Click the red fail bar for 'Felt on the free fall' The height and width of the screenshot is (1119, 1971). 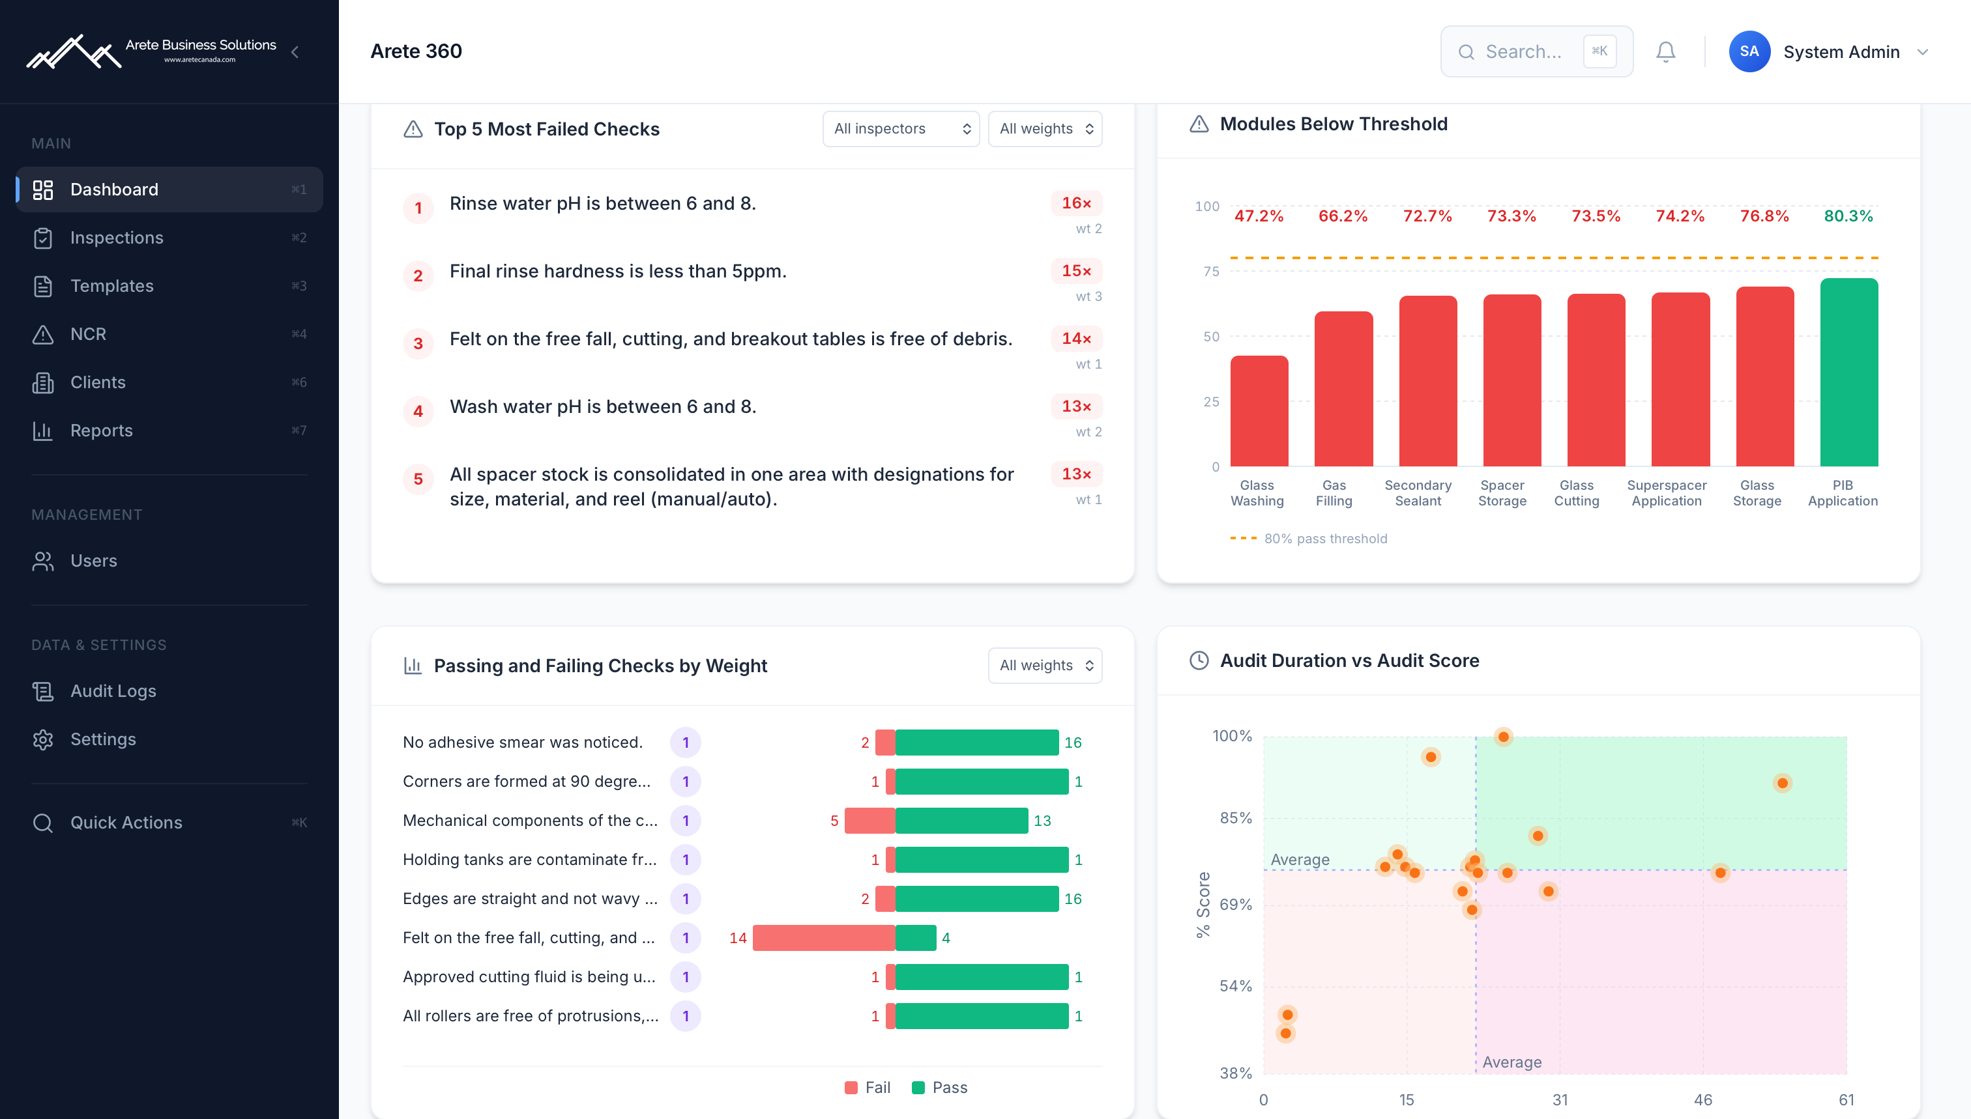[824, 939]
